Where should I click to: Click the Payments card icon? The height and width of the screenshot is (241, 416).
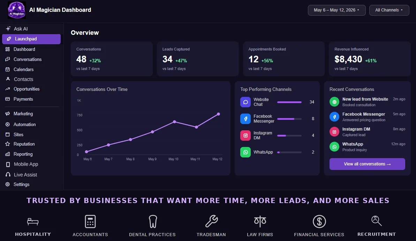tap(8, 99)
